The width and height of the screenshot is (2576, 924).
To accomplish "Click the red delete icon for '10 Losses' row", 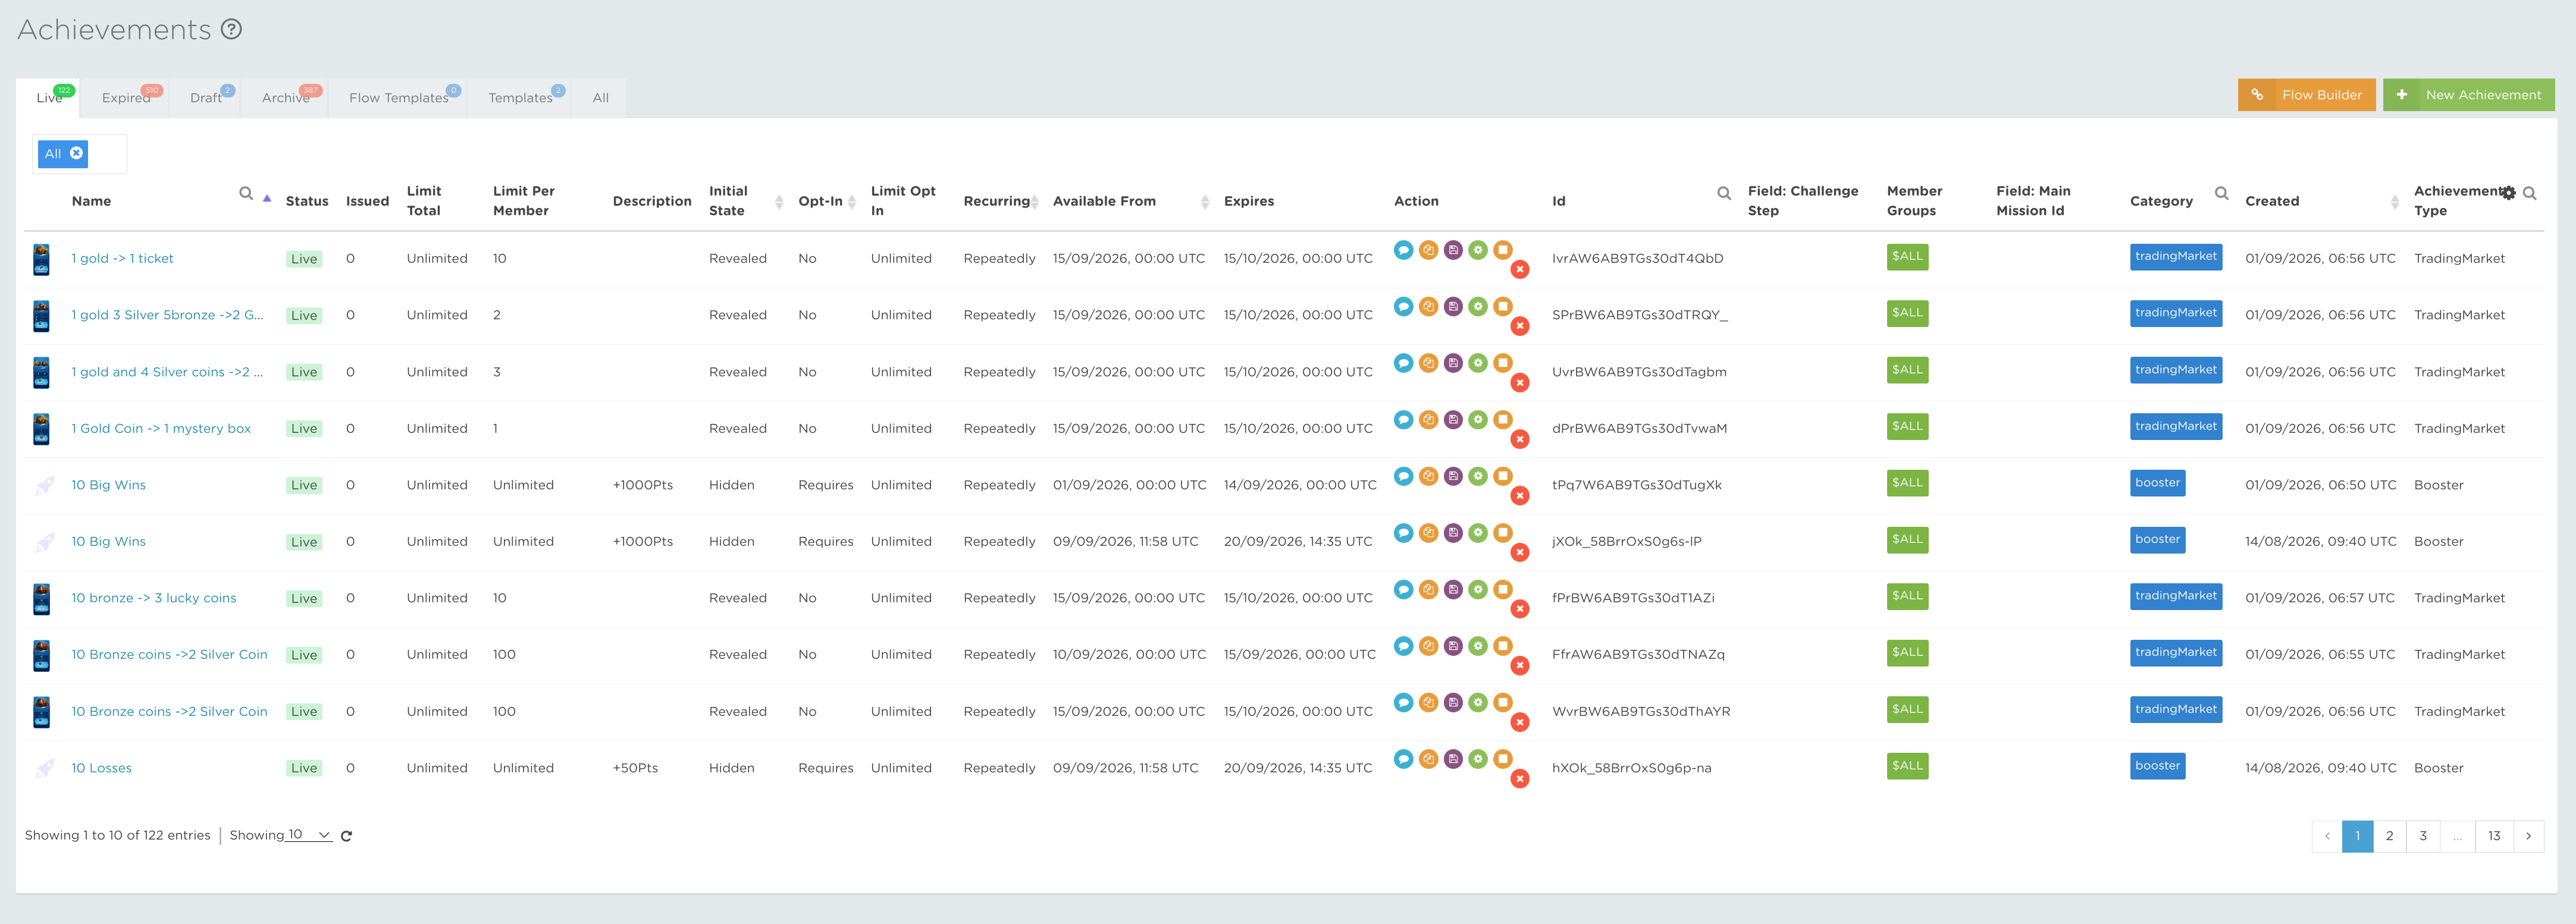I will 1519,779.
